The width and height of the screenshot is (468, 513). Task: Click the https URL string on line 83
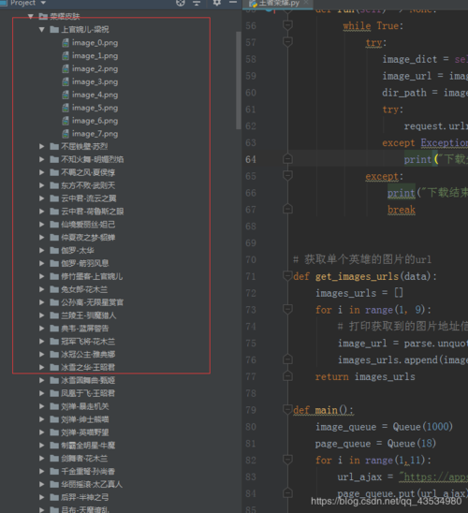pyautogui.click(x=433, y=477)
